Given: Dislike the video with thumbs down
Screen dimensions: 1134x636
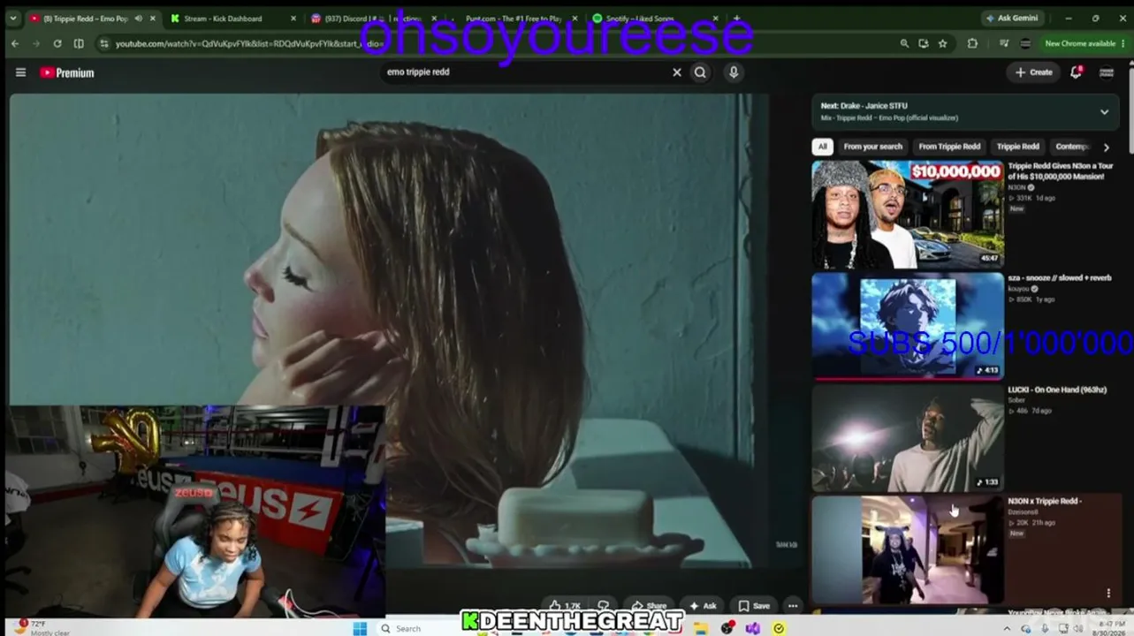Looking at the screenshot, I should pyautogui.click(x=604, y=606).
